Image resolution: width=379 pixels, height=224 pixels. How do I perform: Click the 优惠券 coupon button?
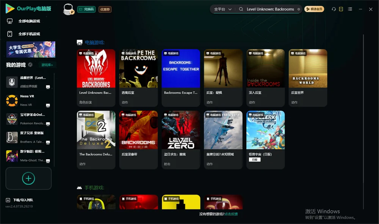pyautogui.click(x=105, y=9)
